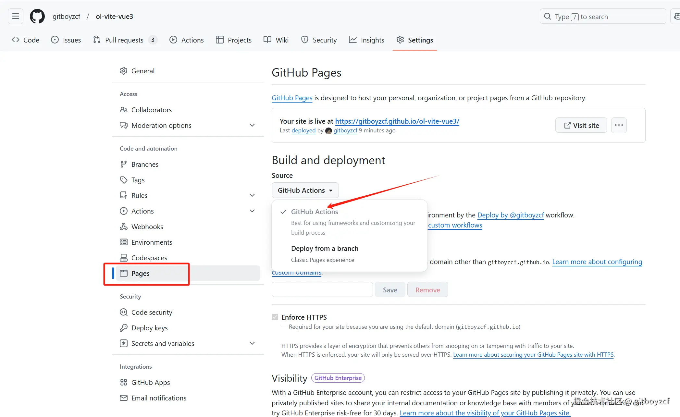
Task: Open the hamburger navigation menu
Action: [15, 16]
